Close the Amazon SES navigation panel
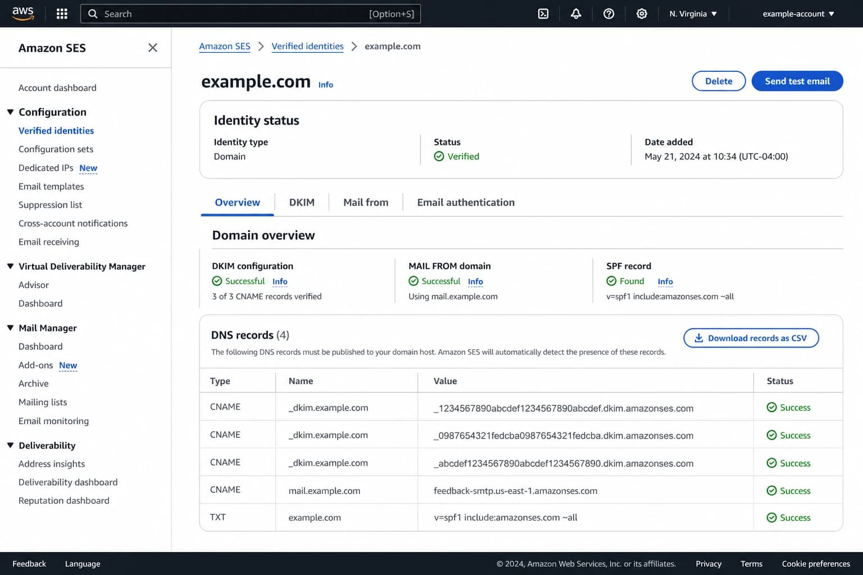The height and width of the screenshot is (575, 863). click(x=153, y=48)
